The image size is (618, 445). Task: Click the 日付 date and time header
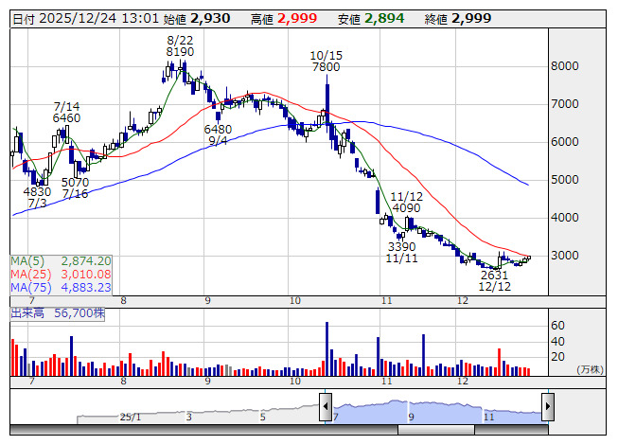point(84,19)
